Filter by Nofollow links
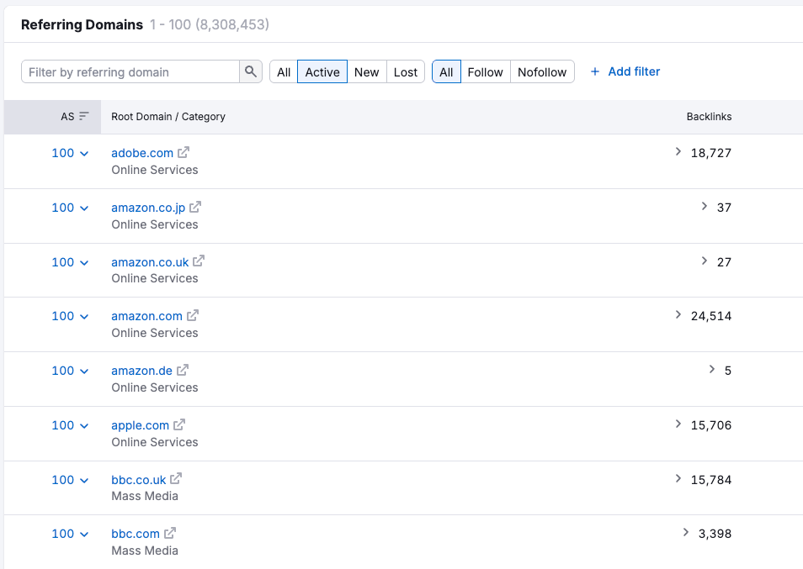This screenshot has width=803, height=569. click(542, 72)
